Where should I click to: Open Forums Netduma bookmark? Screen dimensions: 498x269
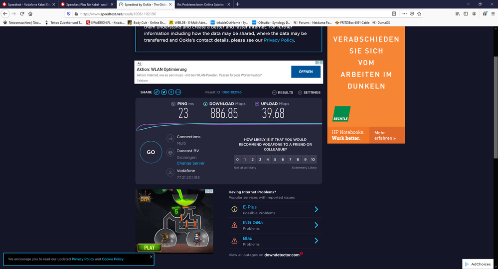pyautogui.click(x=313, y=22)
